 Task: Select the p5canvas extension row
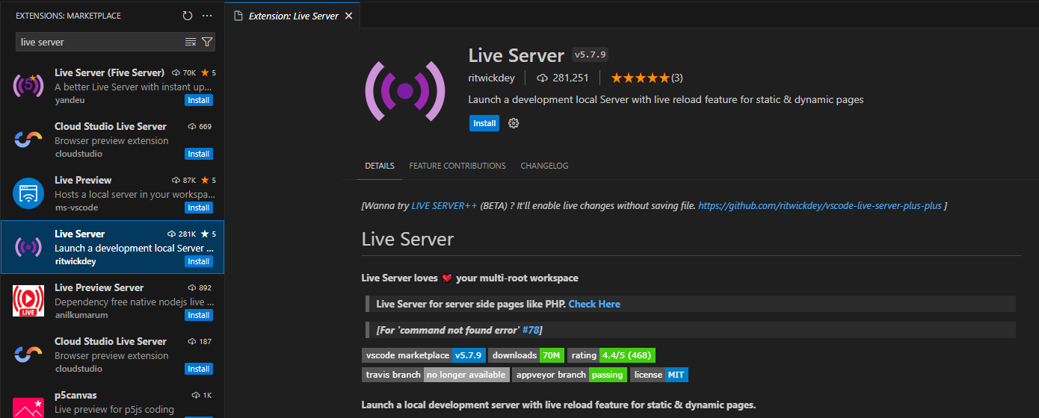coord(112,400)
